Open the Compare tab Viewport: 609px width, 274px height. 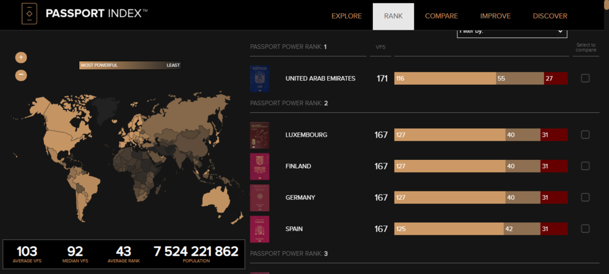point(441,16)
